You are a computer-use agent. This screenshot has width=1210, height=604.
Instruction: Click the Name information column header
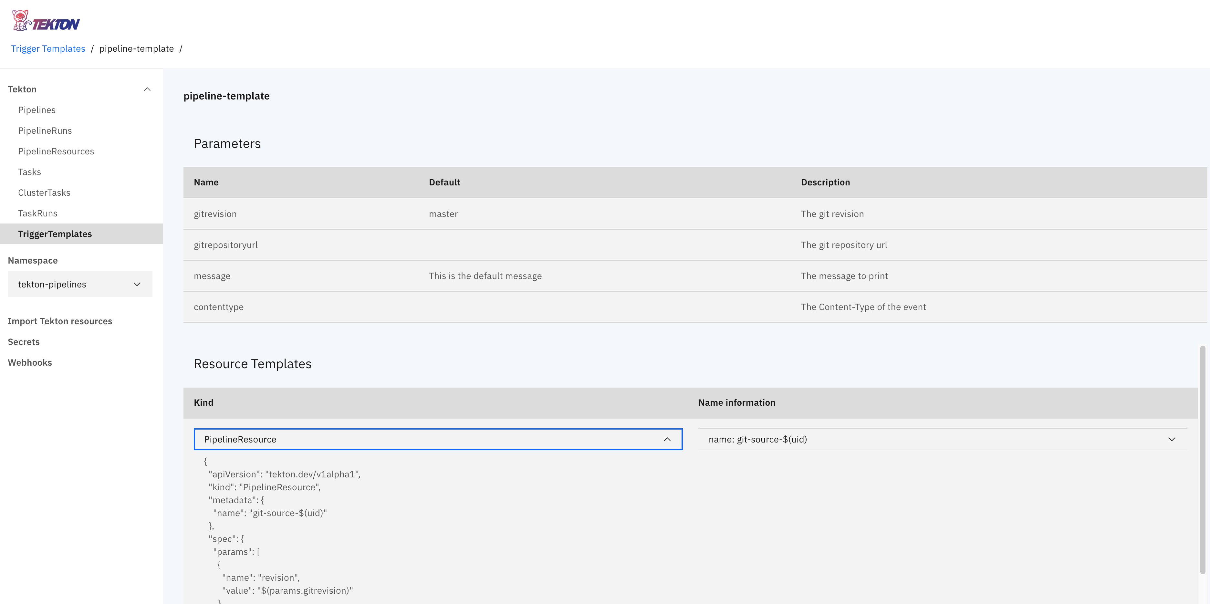[736, 402]
